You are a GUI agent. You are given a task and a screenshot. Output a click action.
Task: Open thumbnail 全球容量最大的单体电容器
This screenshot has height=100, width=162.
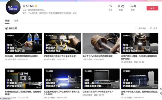(140, 79)
